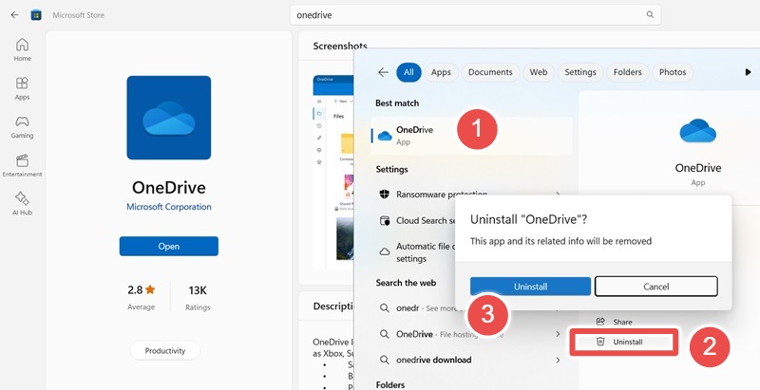
Task: Click the onedrive search field in Store
Action: point(475,15)
